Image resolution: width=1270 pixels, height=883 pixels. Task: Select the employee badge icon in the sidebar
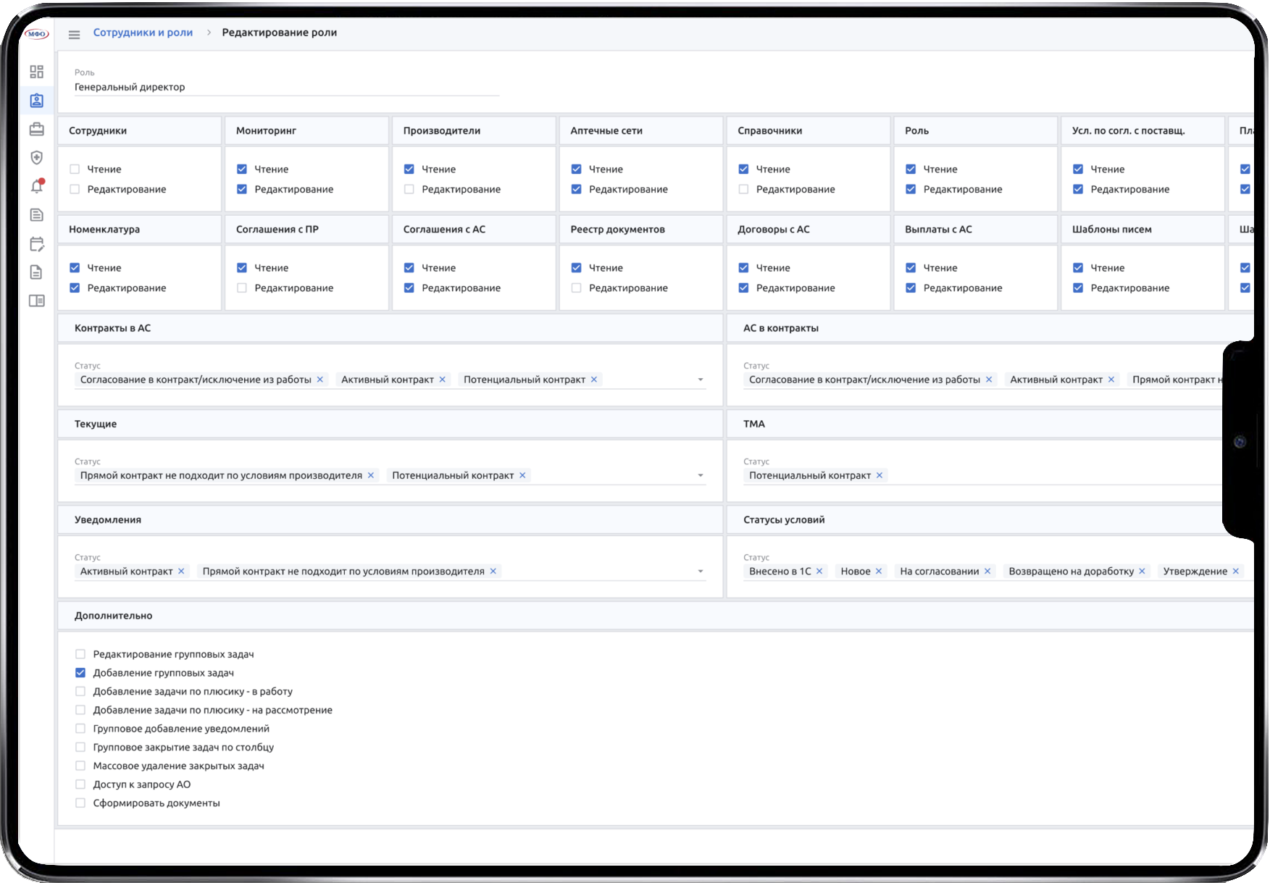37,101
